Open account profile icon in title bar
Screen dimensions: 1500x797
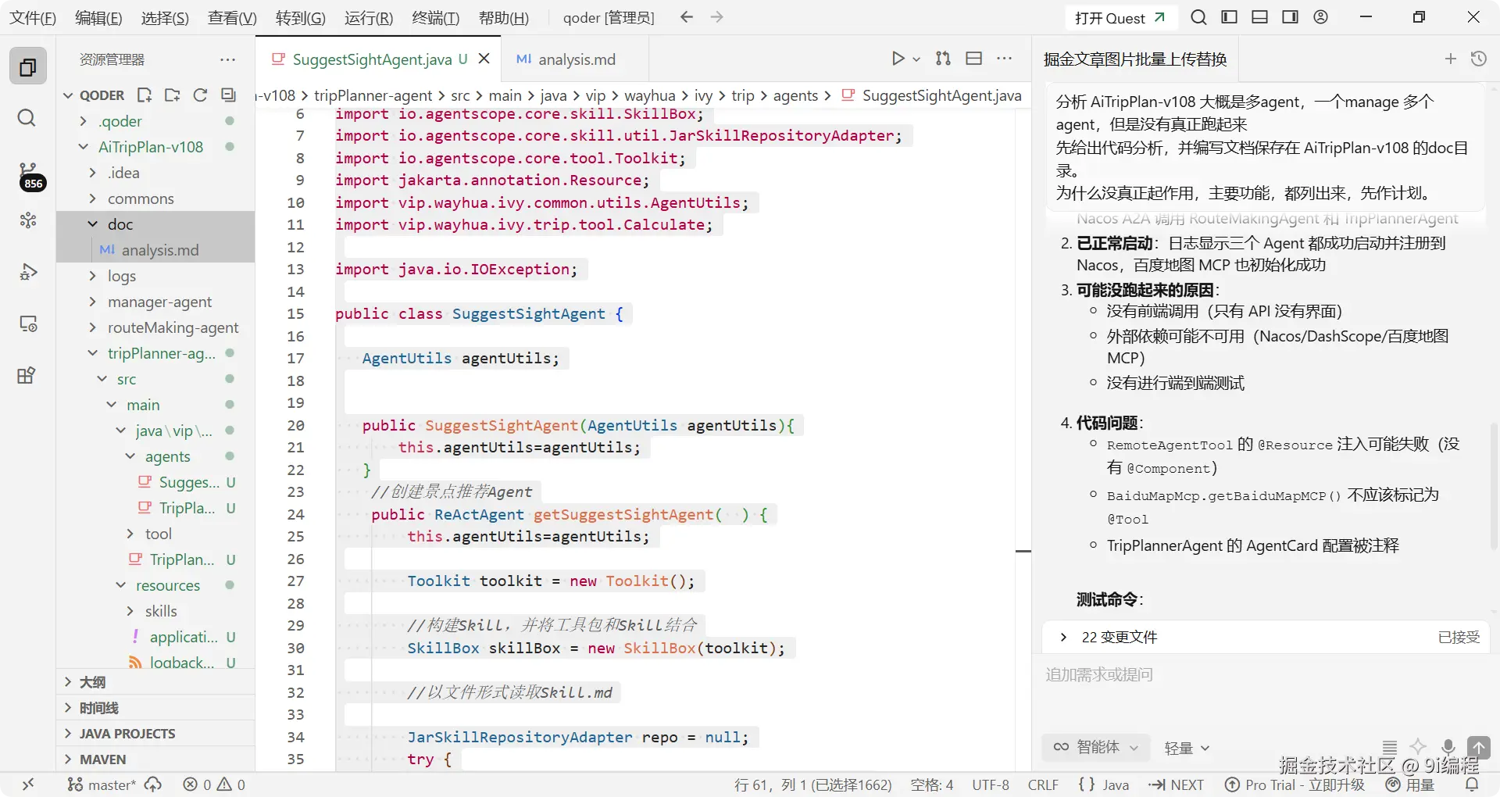1321,17
